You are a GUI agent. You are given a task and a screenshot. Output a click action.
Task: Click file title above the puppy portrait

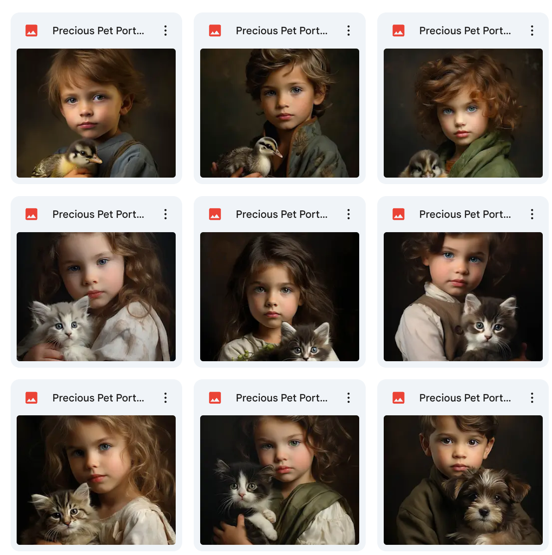(465, 398)
